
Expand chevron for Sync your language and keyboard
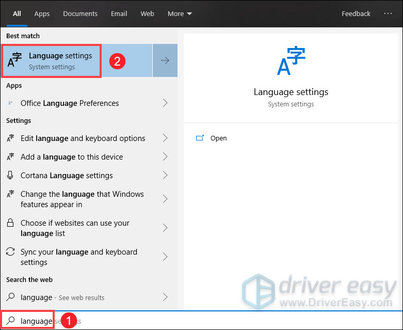point(165,257)
